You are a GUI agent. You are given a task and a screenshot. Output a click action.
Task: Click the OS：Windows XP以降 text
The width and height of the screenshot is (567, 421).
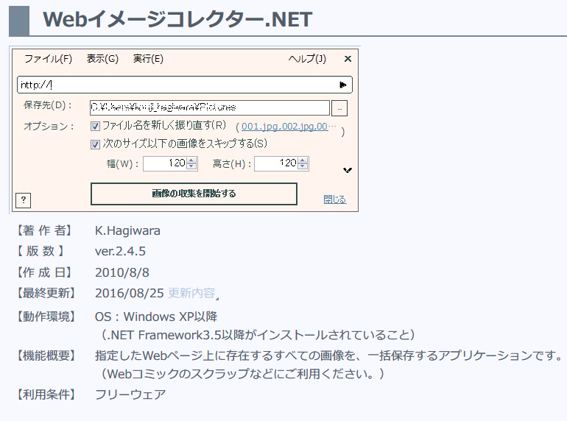click(x=156, y=316)
